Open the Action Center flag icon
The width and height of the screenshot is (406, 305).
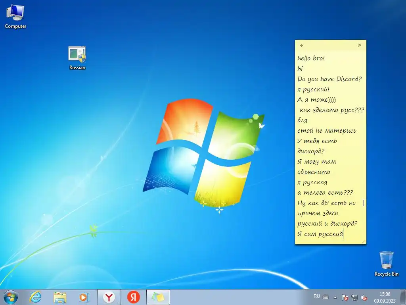[x=345, y=297]
